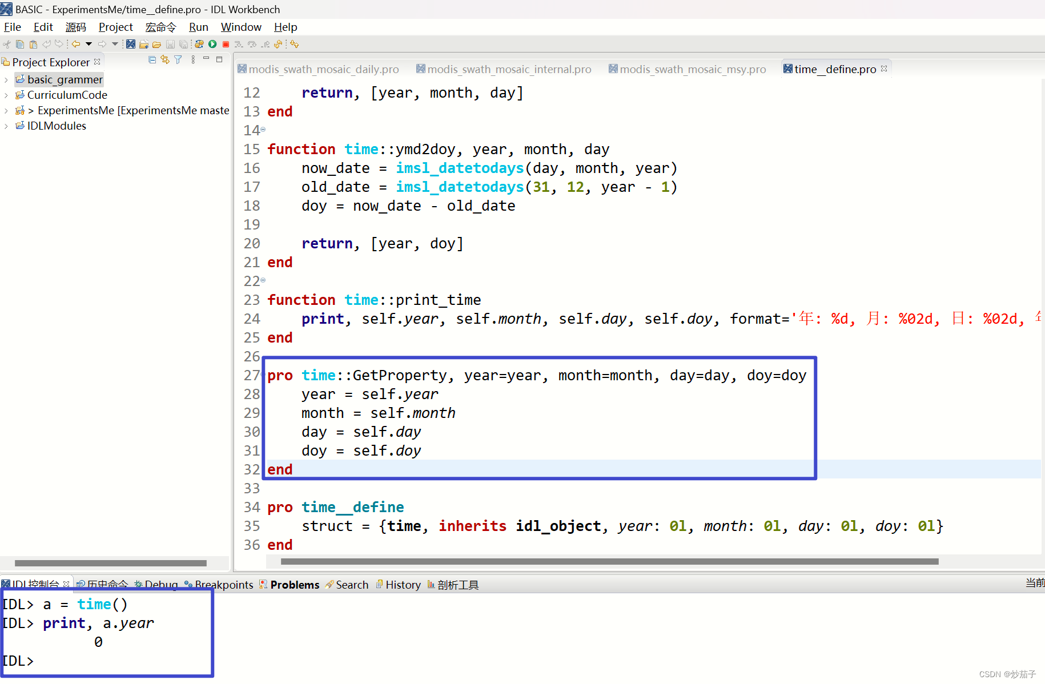Click the Open File folder icon
Viewport: 1045px width, 684px height.
click(156, 44)
